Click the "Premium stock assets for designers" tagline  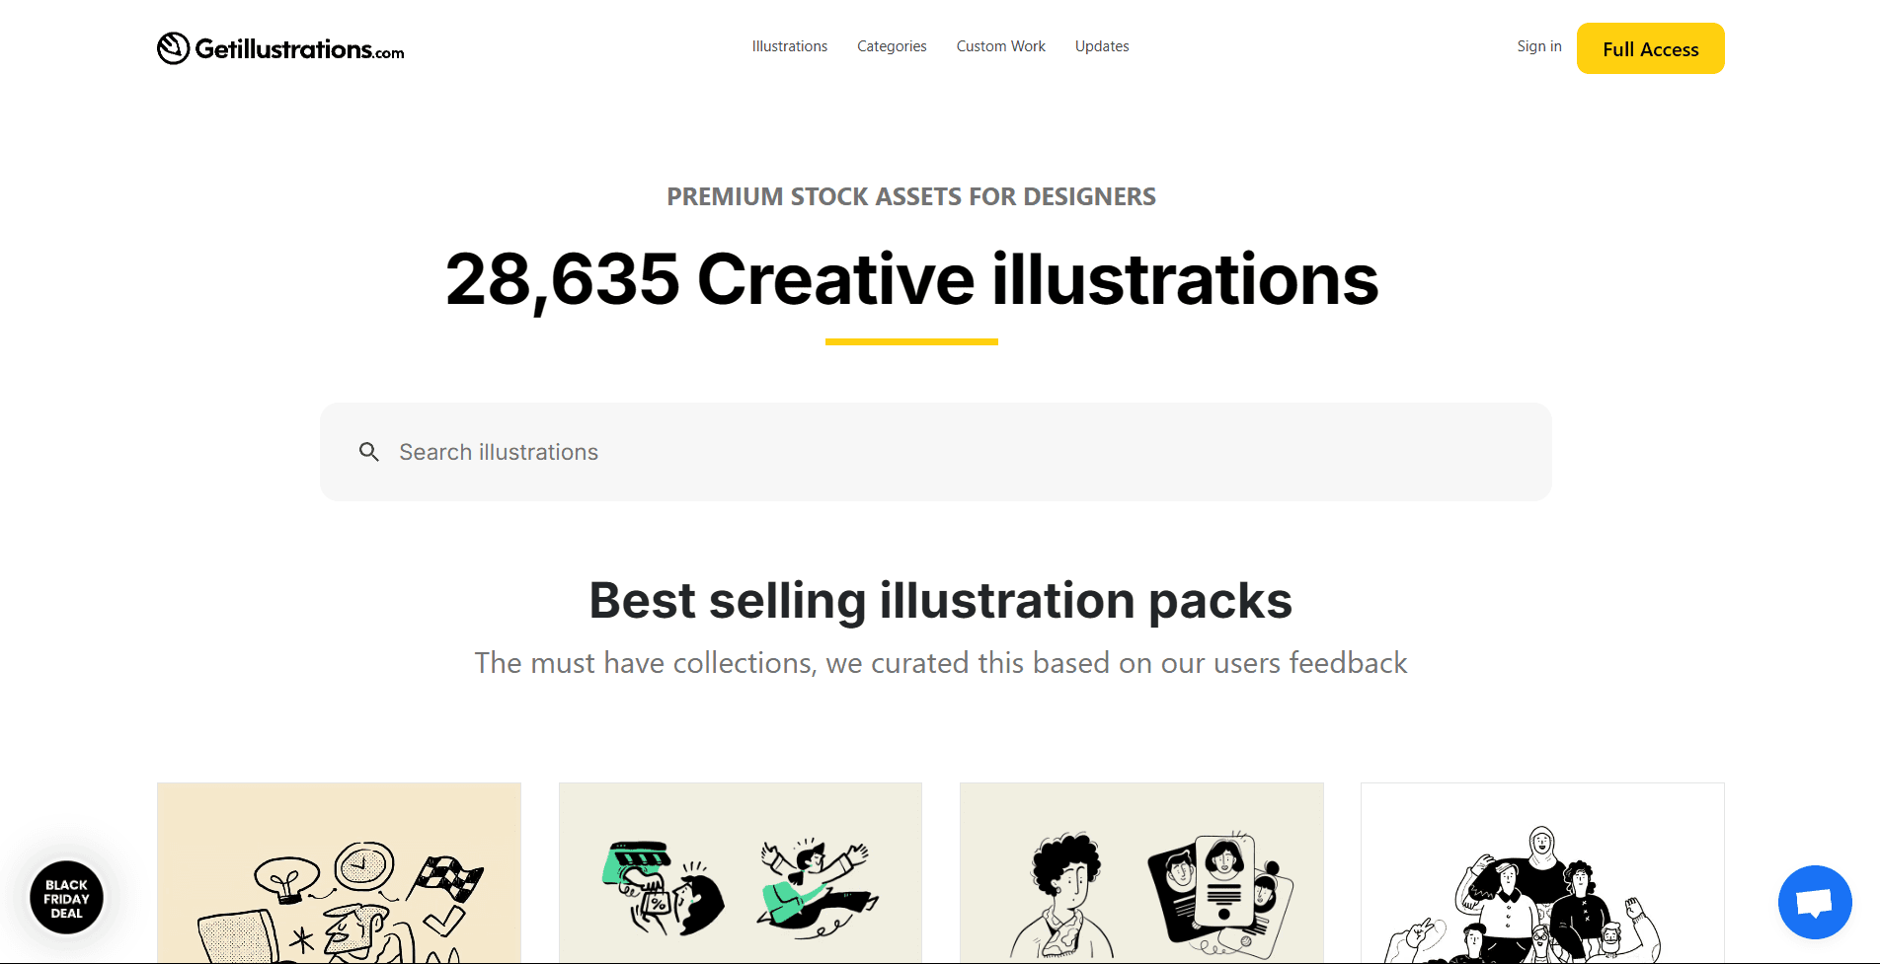911,196
